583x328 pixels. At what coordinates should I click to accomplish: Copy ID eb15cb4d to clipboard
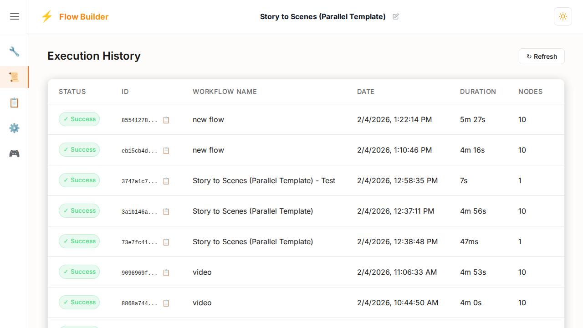click(x=166, y=150)
